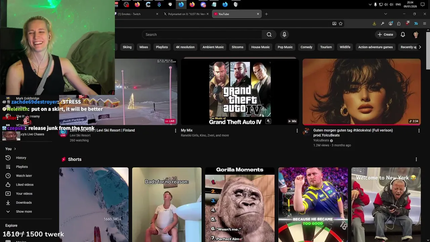Open the list all tabs dropdown
This screenshot has width=430, height=242.
386,14
